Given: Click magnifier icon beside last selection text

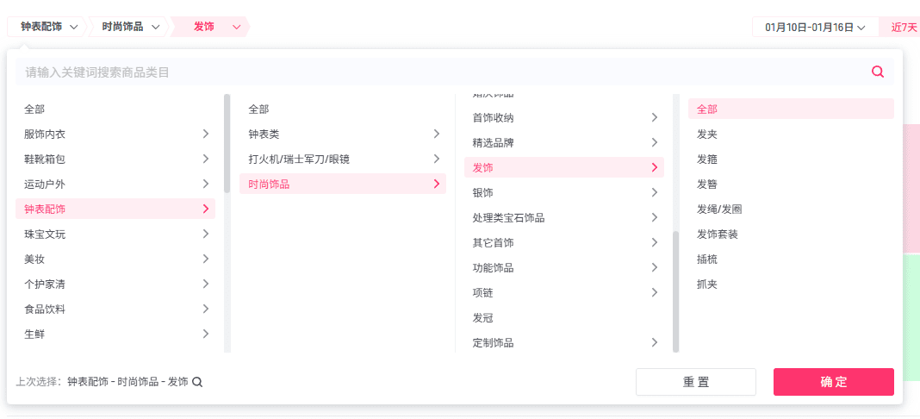Looking at the screenshot, I should tap(197, 382).
